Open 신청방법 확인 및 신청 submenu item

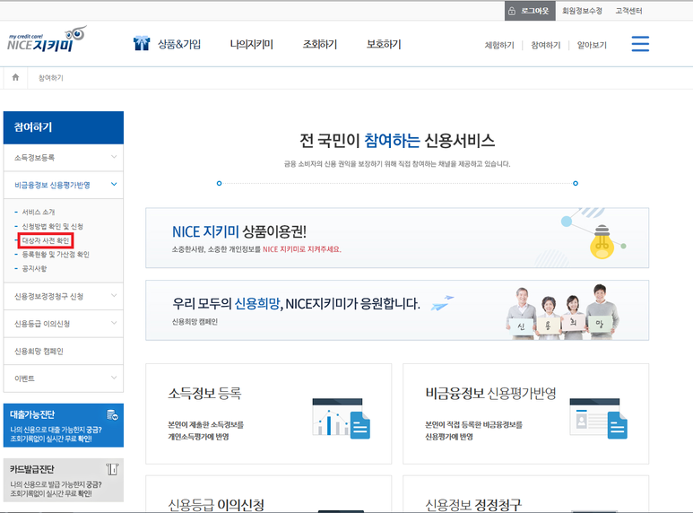coord(53,226)
